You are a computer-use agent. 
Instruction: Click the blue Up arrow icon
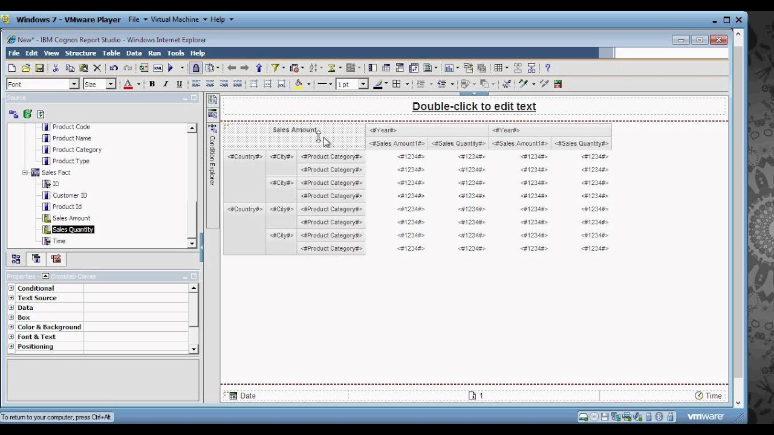pyautogui.click(x=259, y=68)
